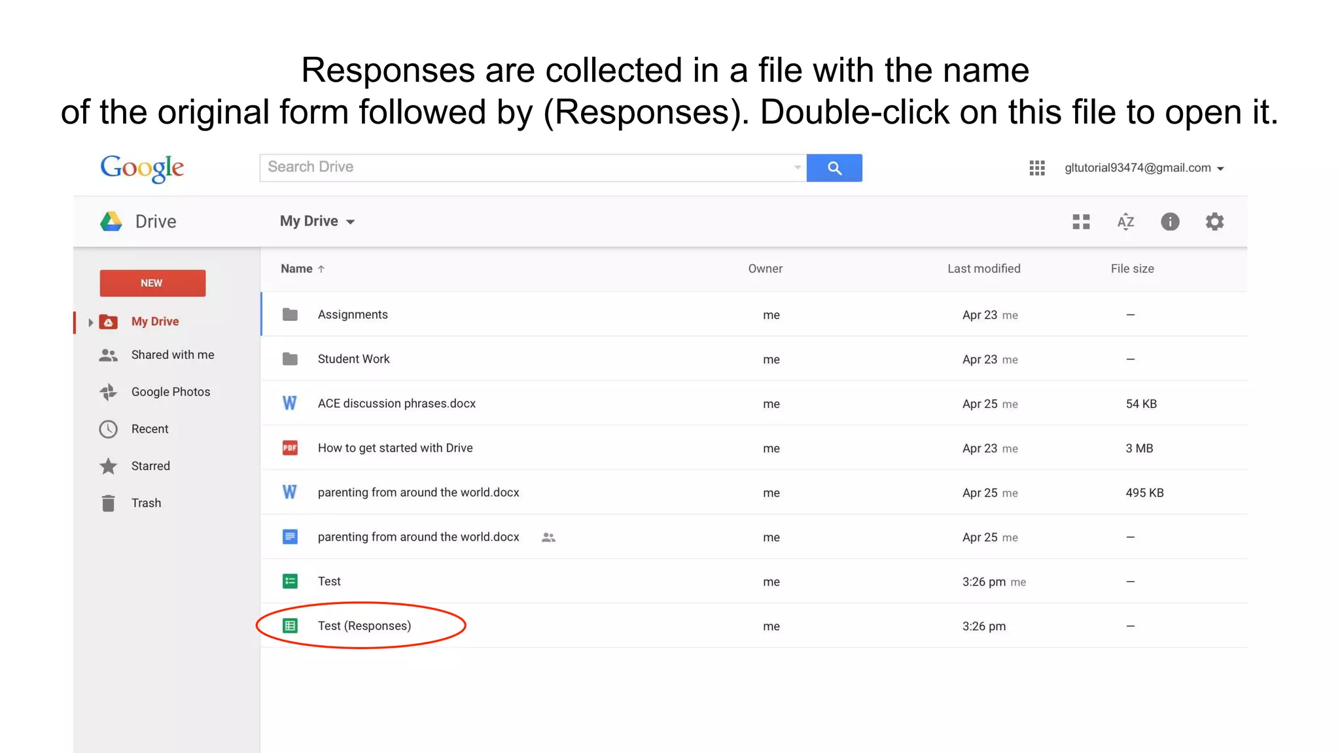This screenshot has width=1340, height=753.
Task: Click the File size column header
Action: [1132, 269]
